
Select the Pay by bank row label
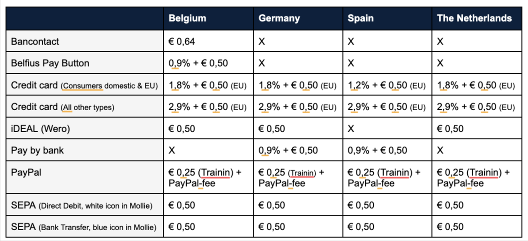click(37, 151)
